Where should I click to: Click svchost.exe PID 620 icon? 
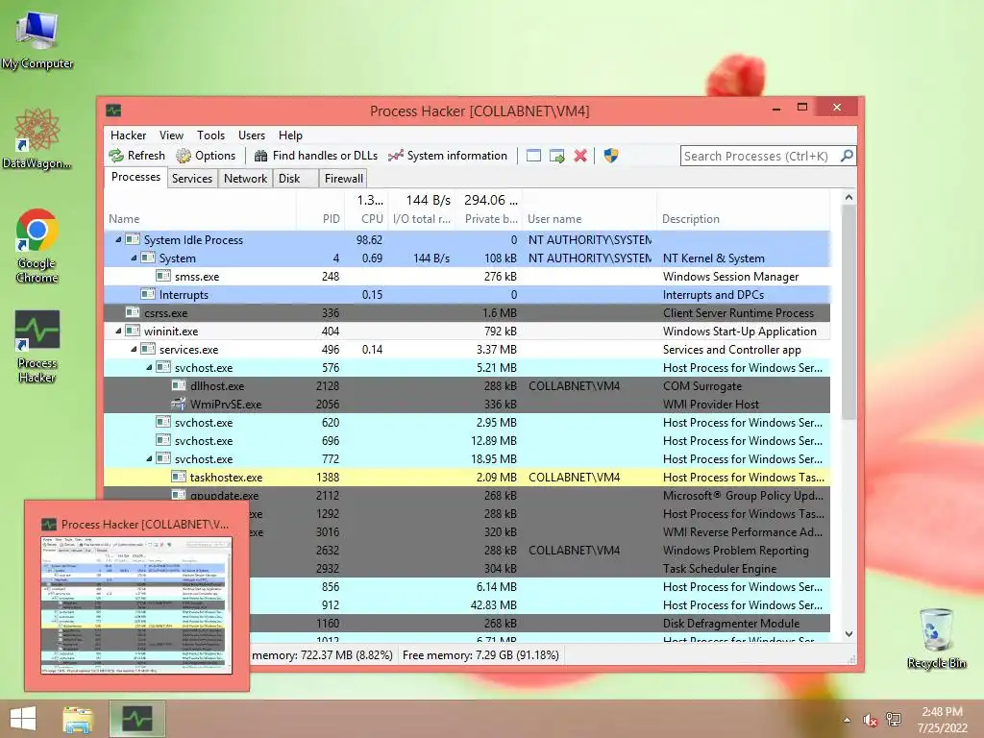(x=163, y=422)
